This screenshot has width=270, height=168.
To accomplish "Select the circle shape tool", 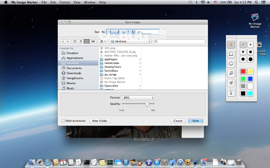I will coord(231,64).
